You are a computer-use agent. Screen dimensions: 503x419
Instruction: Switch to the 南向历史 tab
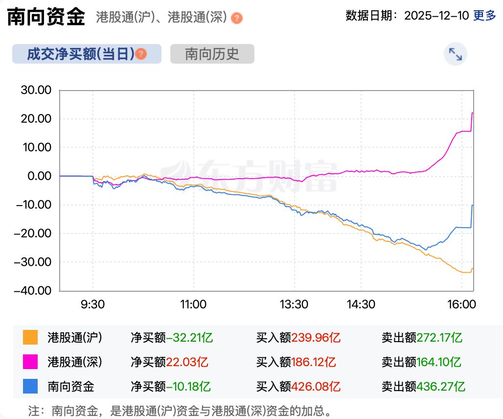coord(212,54)
